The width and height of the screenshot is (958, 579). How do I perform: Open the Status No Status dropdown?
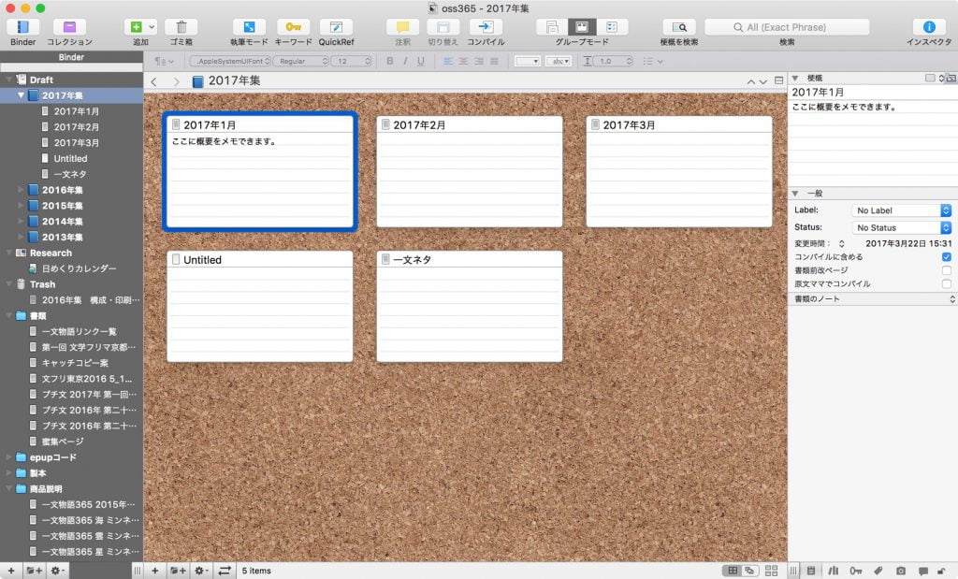(901, 227)
